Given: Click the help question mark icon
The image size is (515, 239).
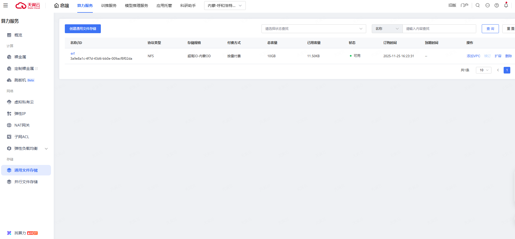Looking at the screenshot, I should point(497,5).
